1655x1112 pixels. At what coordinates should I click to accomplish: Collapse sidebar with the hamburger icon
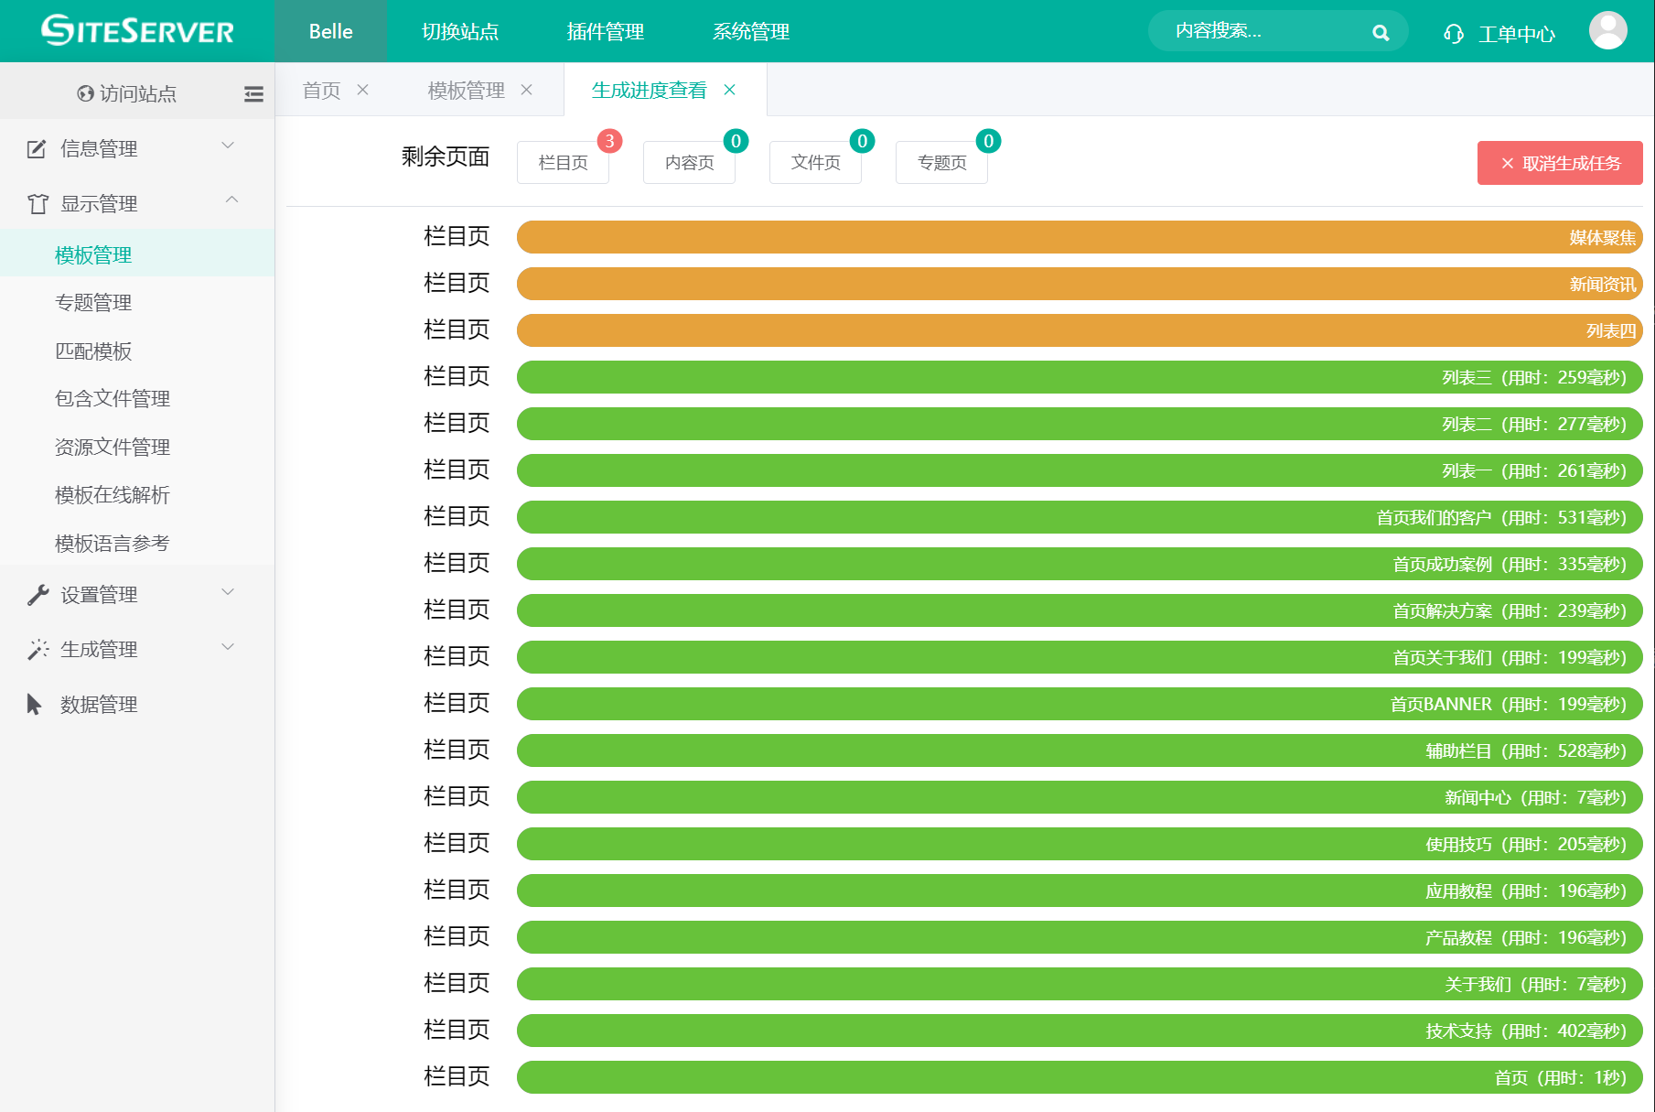pyautogui.click(x=253, y=93)
